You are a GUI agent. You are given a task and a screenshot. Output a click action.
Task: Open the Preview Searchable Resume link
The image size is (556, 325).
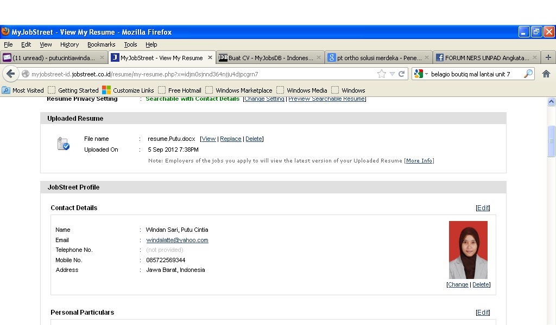[x=326, y=99]
